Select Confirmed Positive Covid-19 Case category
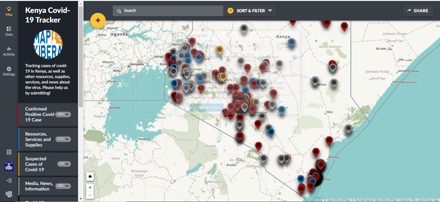Screen dimensions: 440x202 pyautogui.click(x=48, y=114)
